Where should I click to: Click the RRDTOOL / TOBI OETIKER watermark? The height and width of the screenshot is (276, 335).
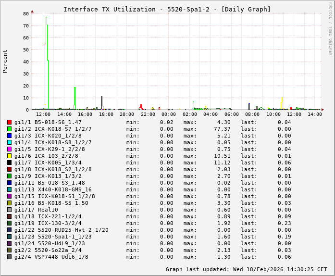pos(330,28)
